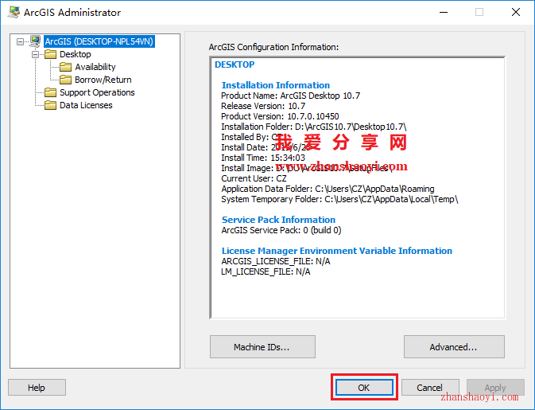Confirm with the OK button
Image resolution: width=535 pixels, height=410 pixels.
364,388
